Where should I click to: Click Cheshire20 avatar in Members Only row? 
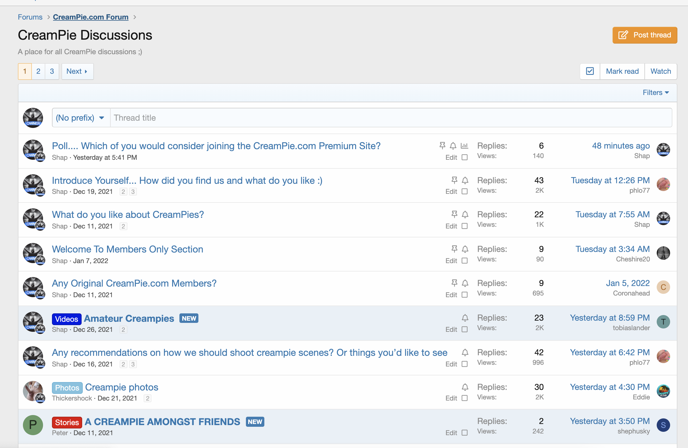click(x=663, y=253)
